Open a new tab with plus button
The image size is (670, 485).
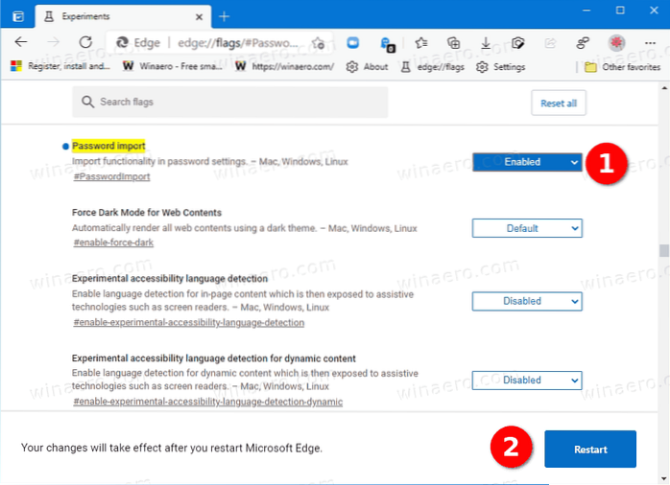click(x=224, y=15)
